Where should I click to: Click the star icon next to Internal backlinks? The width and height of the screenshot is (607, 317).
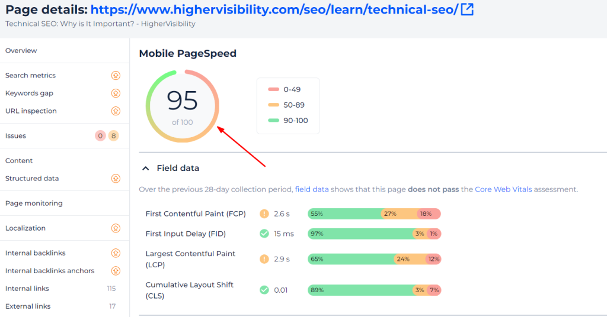point(116,253)
